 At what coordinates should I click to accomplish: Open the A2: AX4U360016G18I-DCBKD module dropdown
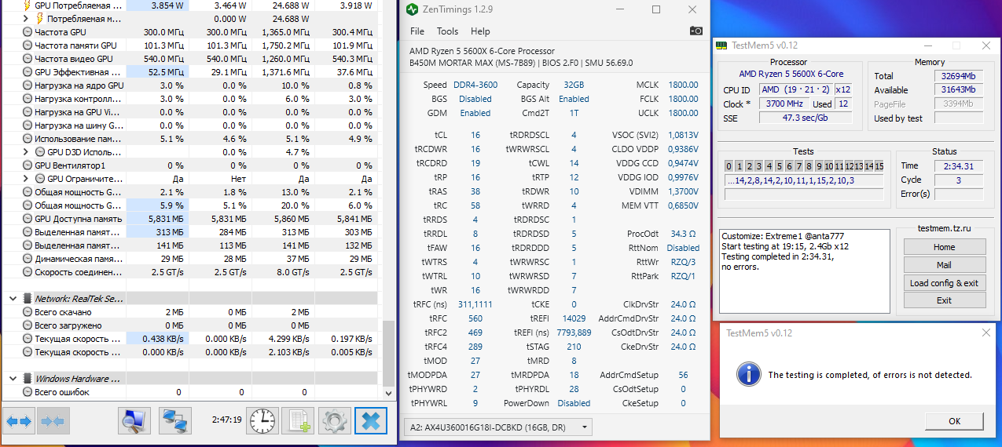(x=498, y=427)
